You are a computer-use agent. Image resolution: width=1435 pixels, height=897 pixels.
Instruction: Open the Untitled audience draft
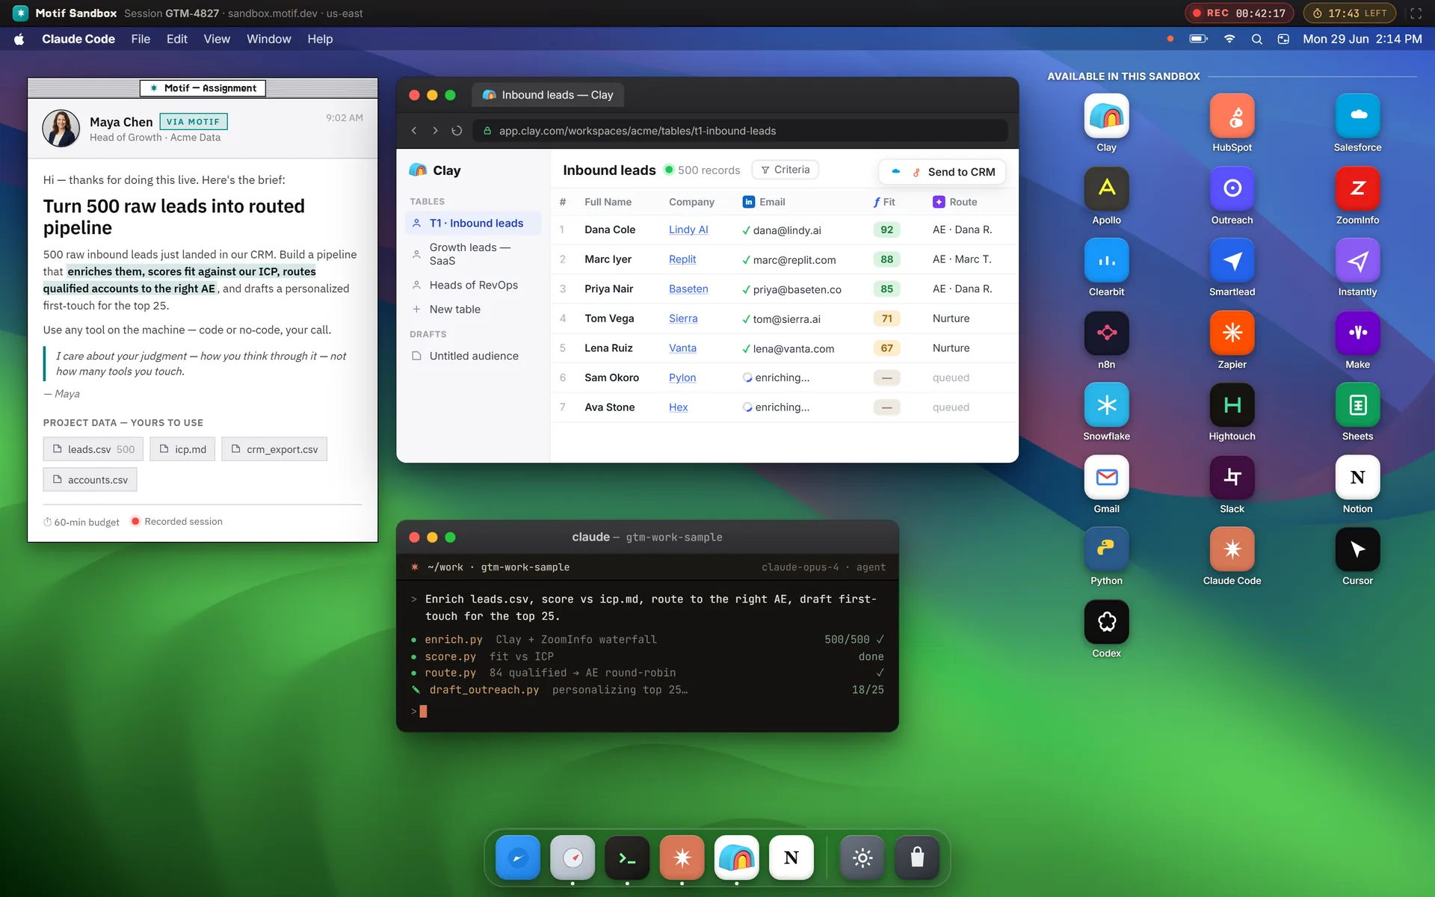473,356
